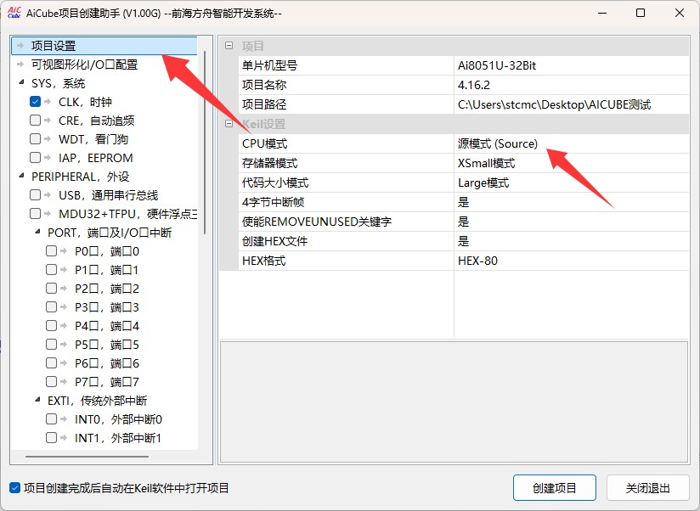Minimize the AiCube window

pyautogui.click(x=602, y=13)
